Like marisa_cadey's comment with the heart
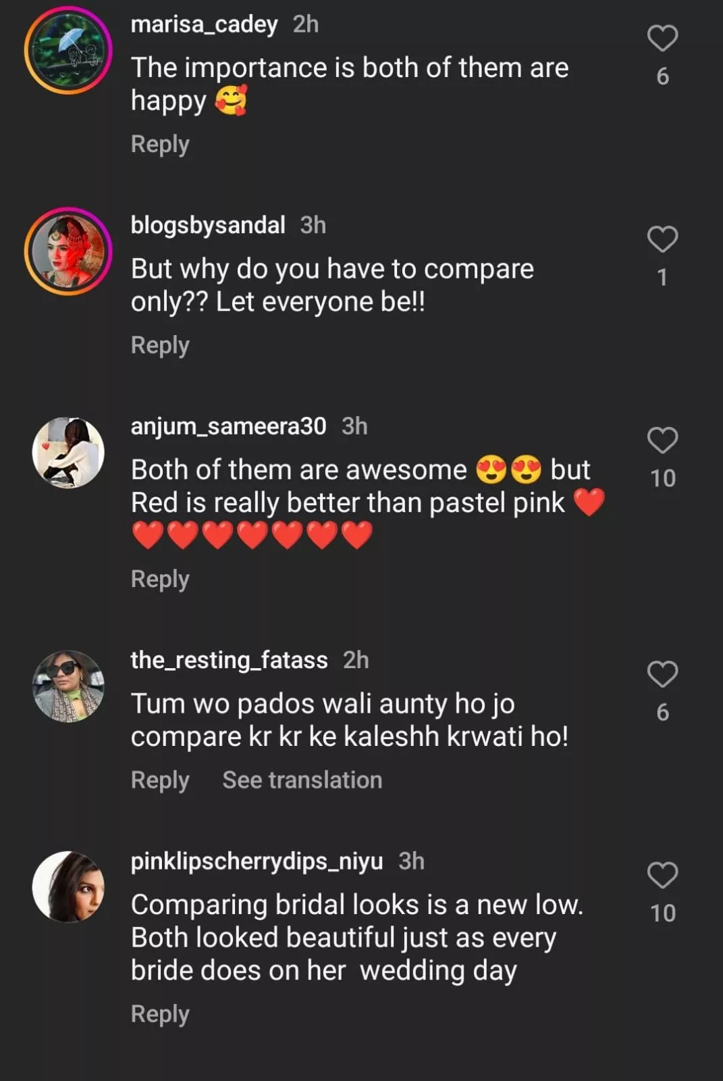Viewport: 723px width, 1081px height. point(662,39)
